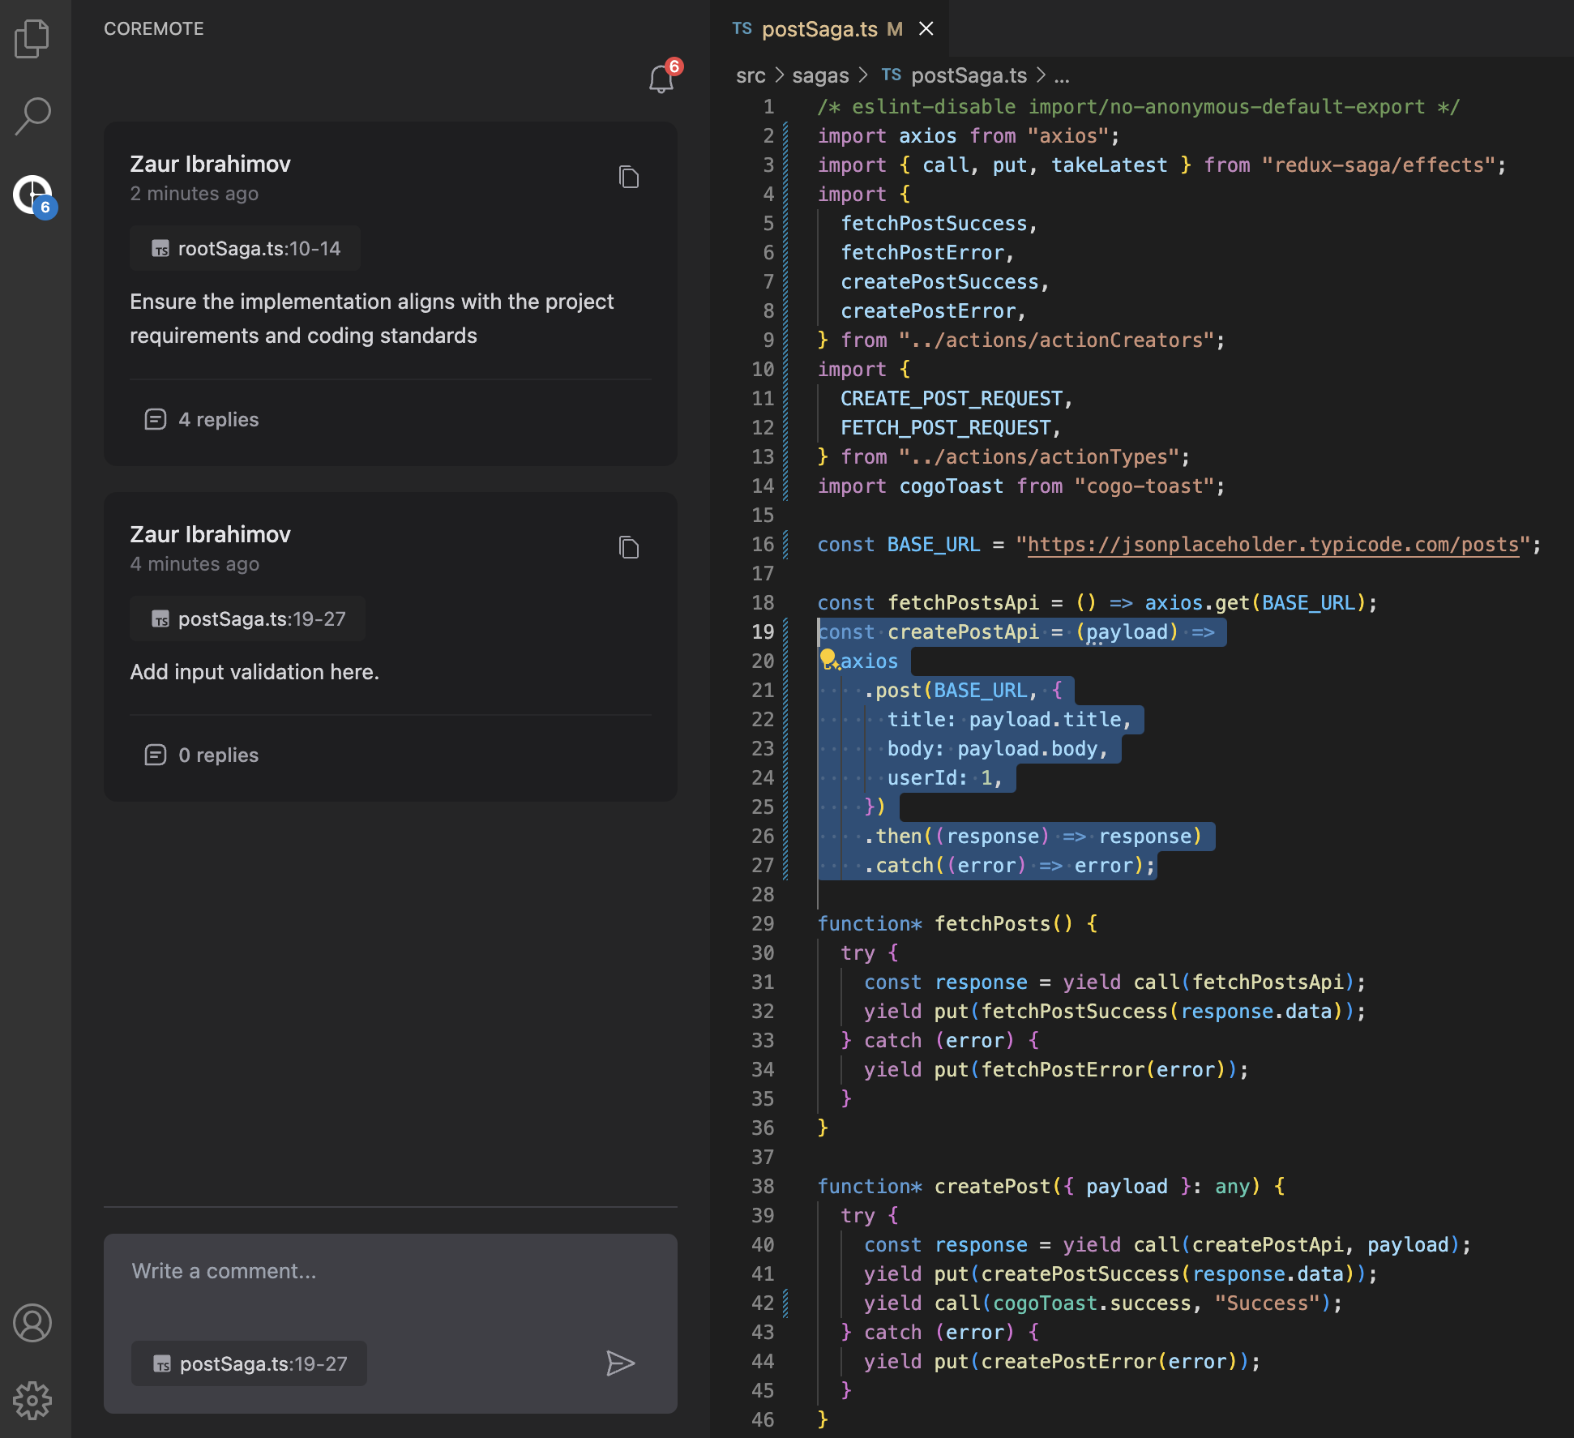Click '2 minutes ago' timestamp
Screen dimensions: 1574x1438
[195, 194]
